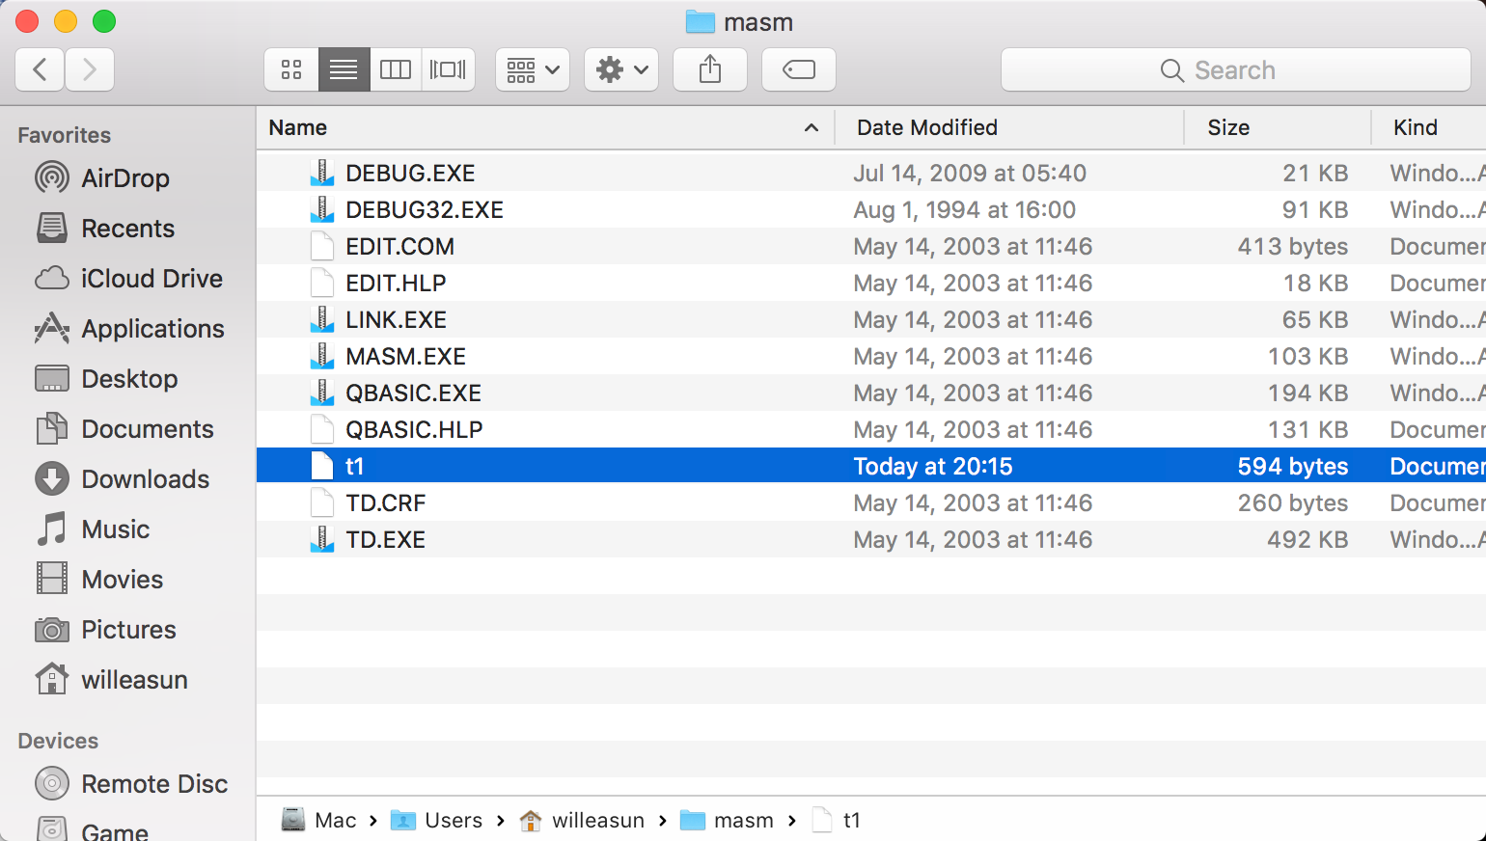1486x841 pixels.
Task: Click the Devices sidebar heading
Action: point(58,741)
